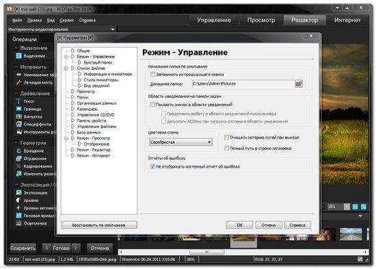Open the Границы tool icon
This screenshot has width=376, height=269.
click(18, 109)
